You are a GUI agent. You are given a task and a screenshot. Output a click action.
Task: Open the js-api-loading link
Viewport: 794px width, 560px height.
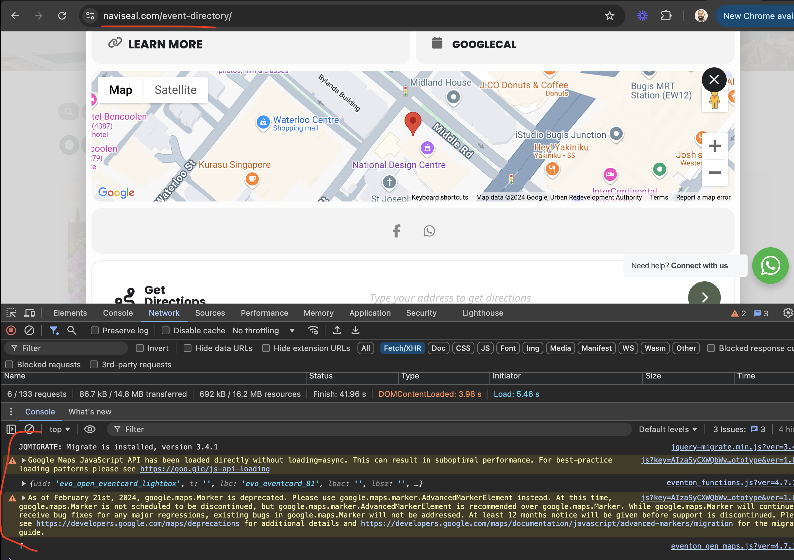205,469
